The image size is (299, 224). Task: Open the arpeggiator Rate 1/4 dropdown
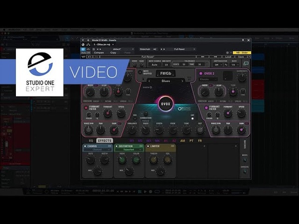tap(235, 65)
